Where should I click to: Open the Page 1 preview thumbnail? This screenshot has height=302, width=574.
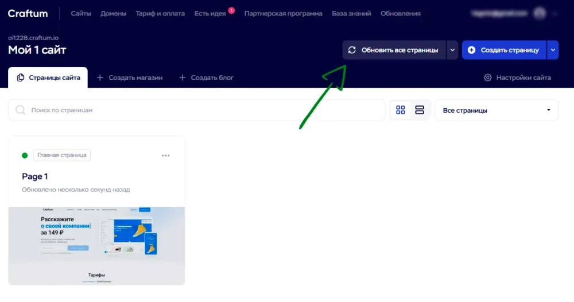96,246
